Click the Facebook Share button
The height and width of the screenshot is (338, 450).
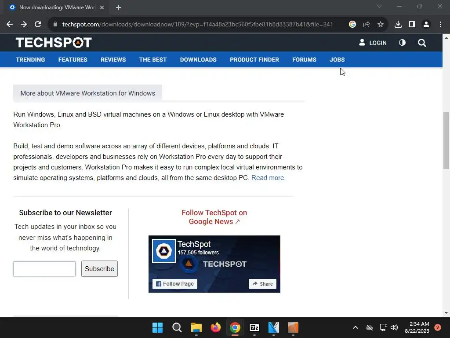[263, 284]
